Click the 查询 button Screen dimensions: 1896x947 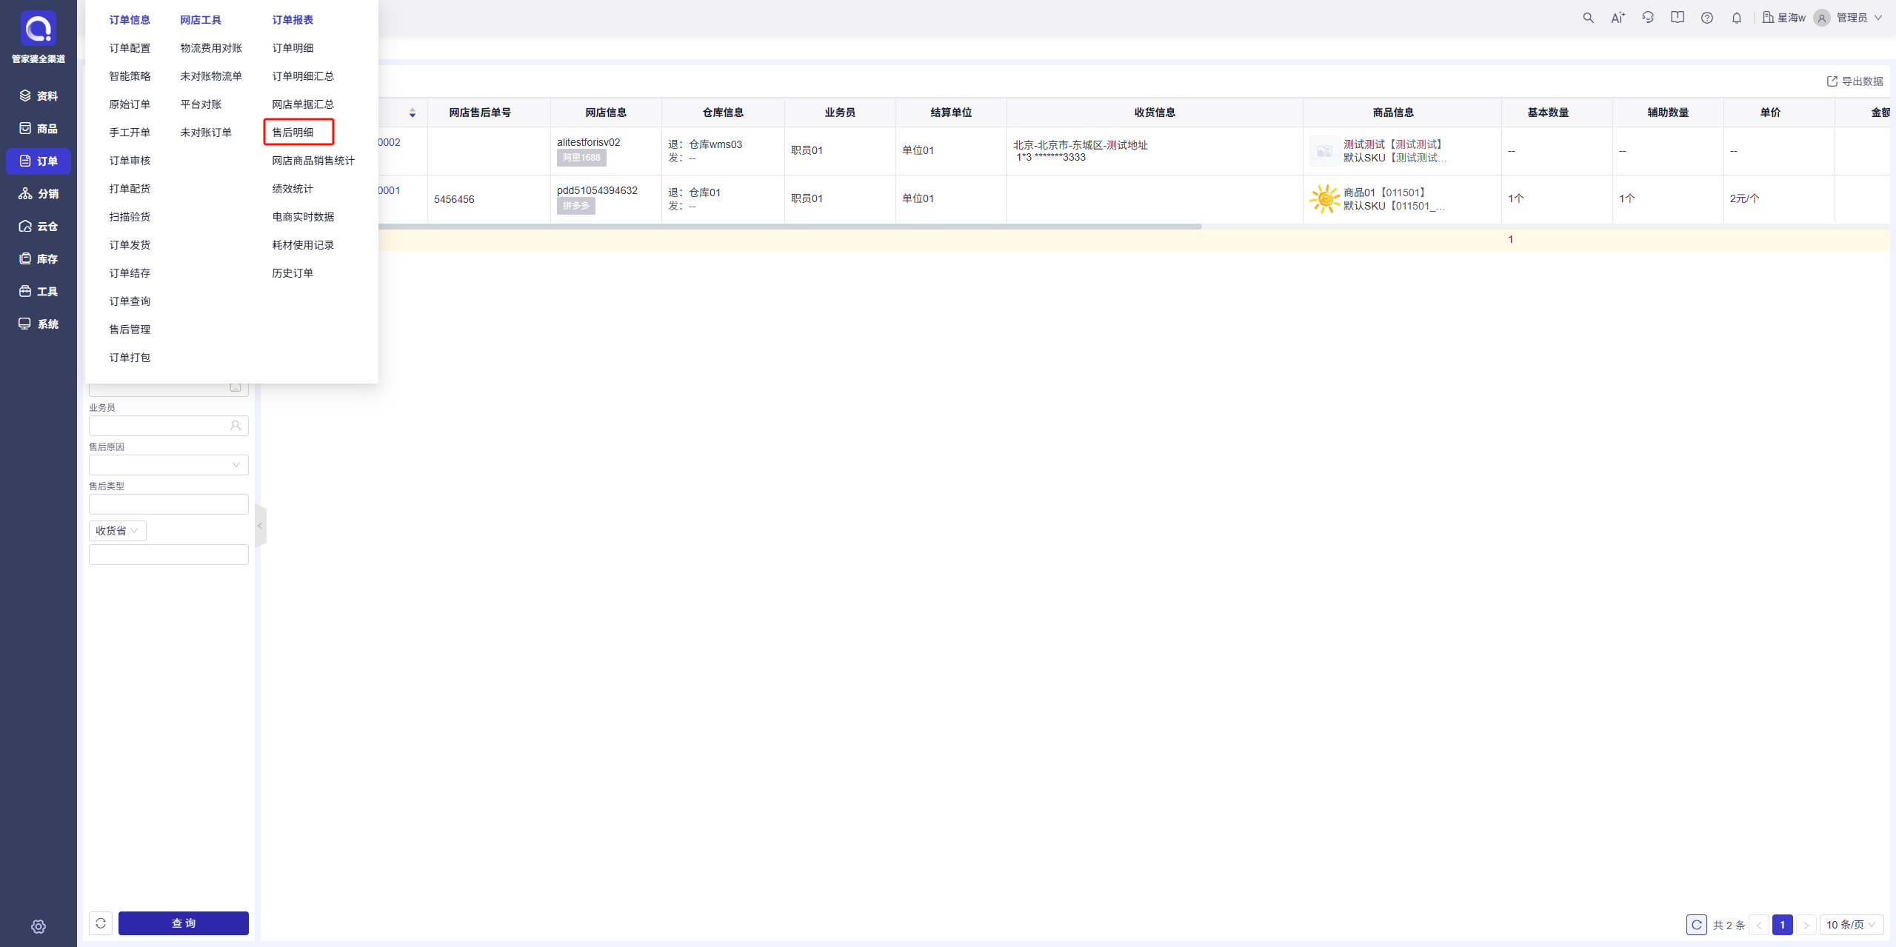point(184,923)
